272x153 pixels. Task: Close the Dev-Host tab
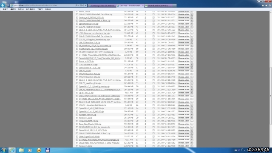[x=143, y=6]
